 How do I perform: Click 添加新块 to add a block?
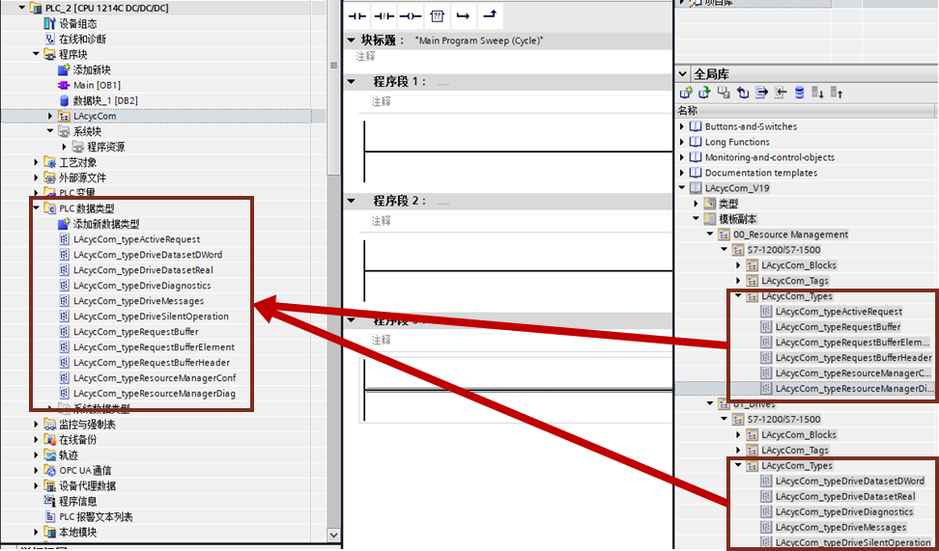tap(92, 69)
